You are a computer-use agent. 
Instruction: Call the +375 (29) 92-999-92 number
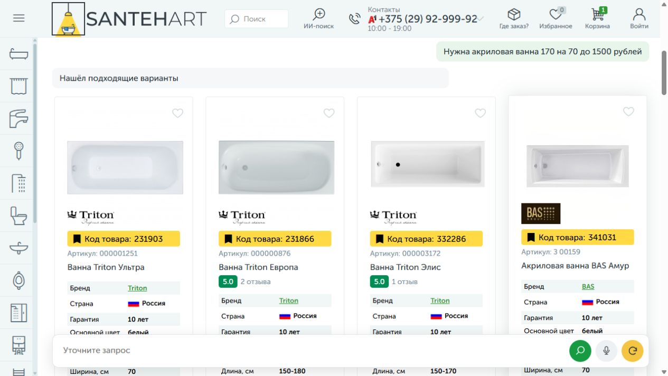428,19
